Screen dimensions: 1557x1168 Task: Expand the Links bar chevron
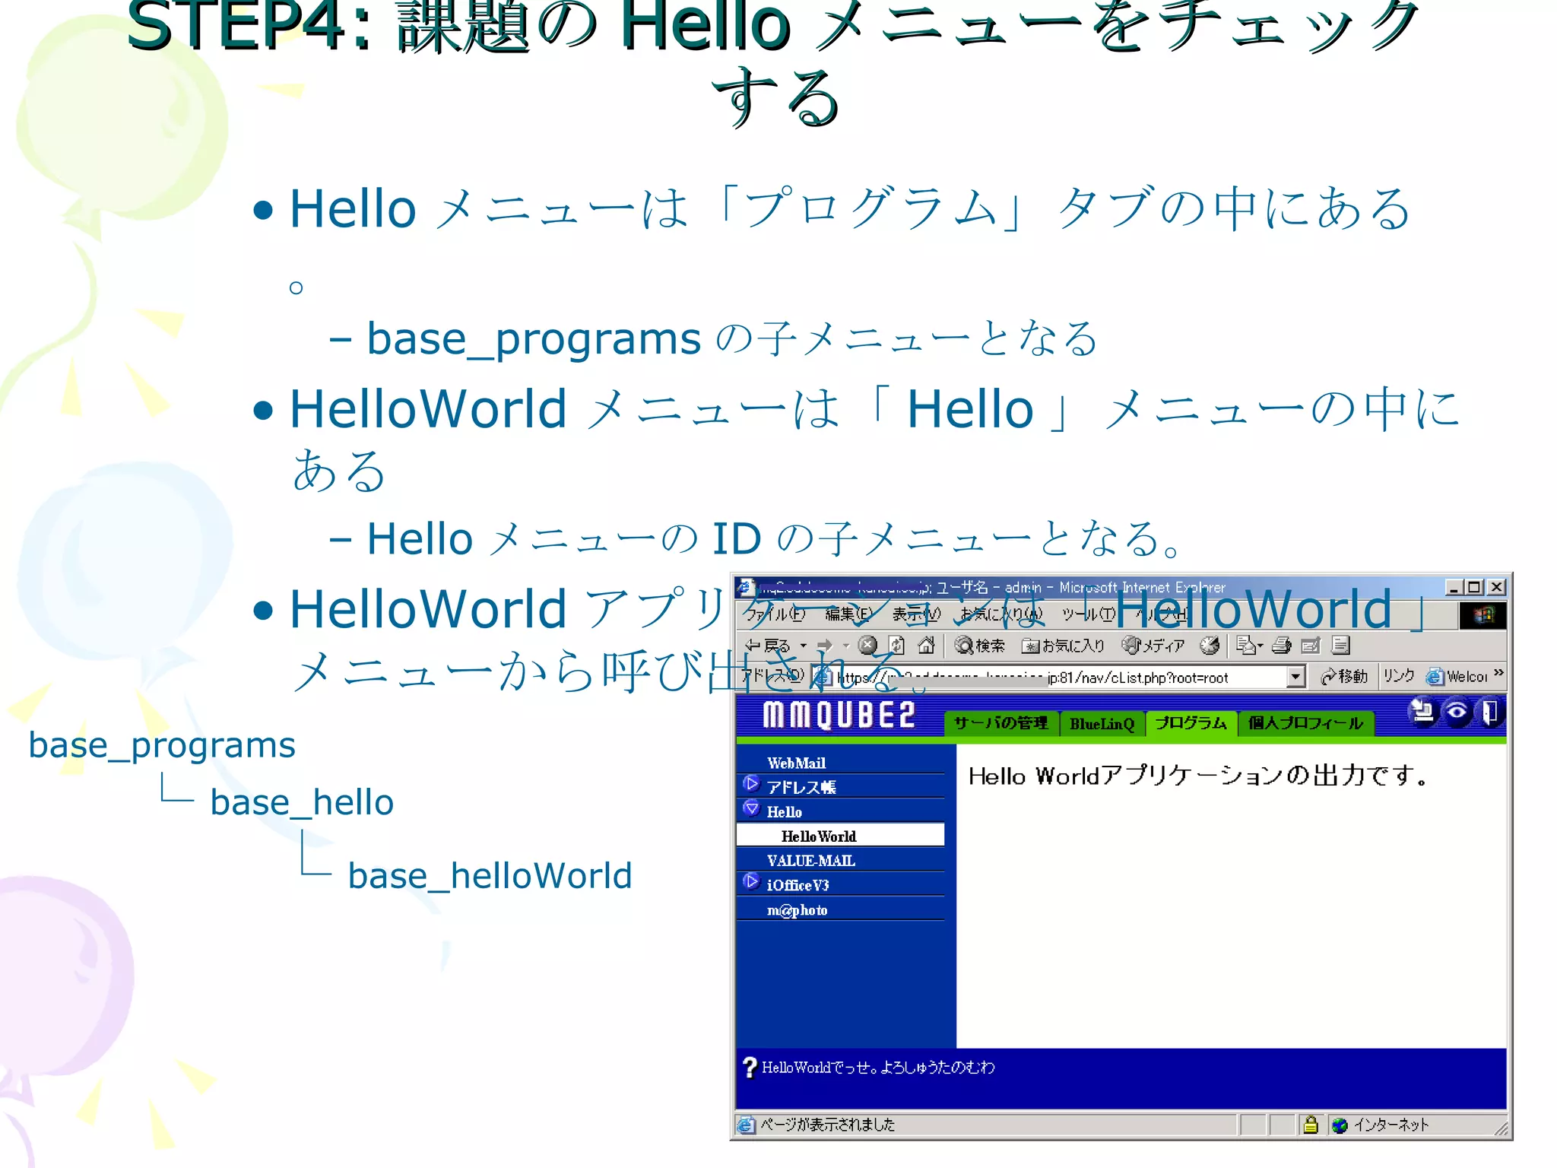pyautogui.click(x=1498, y=674)
